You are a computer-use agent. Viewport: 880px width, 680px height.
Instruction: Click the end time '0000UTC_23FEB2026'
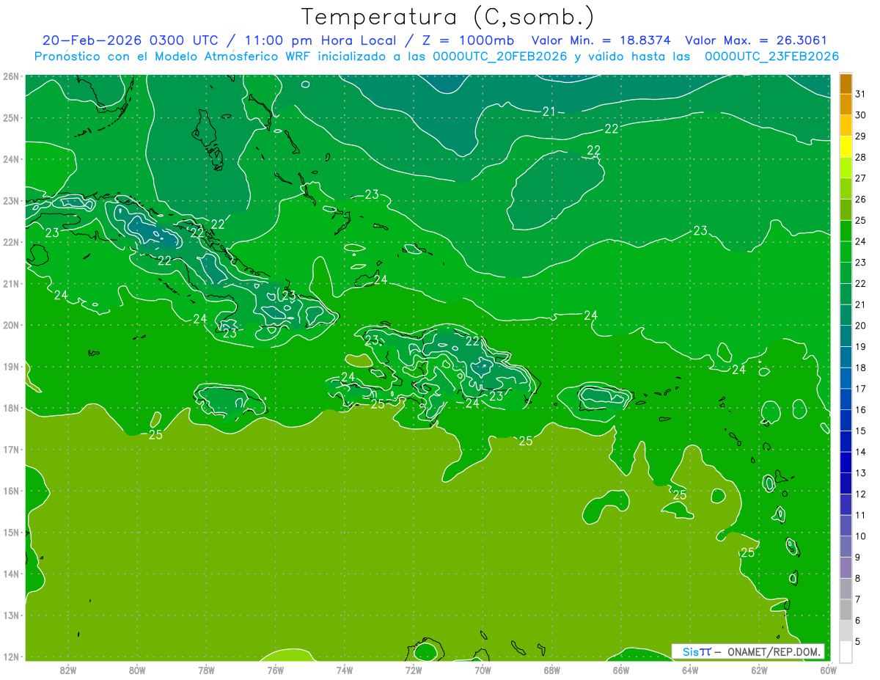point(771,56)
